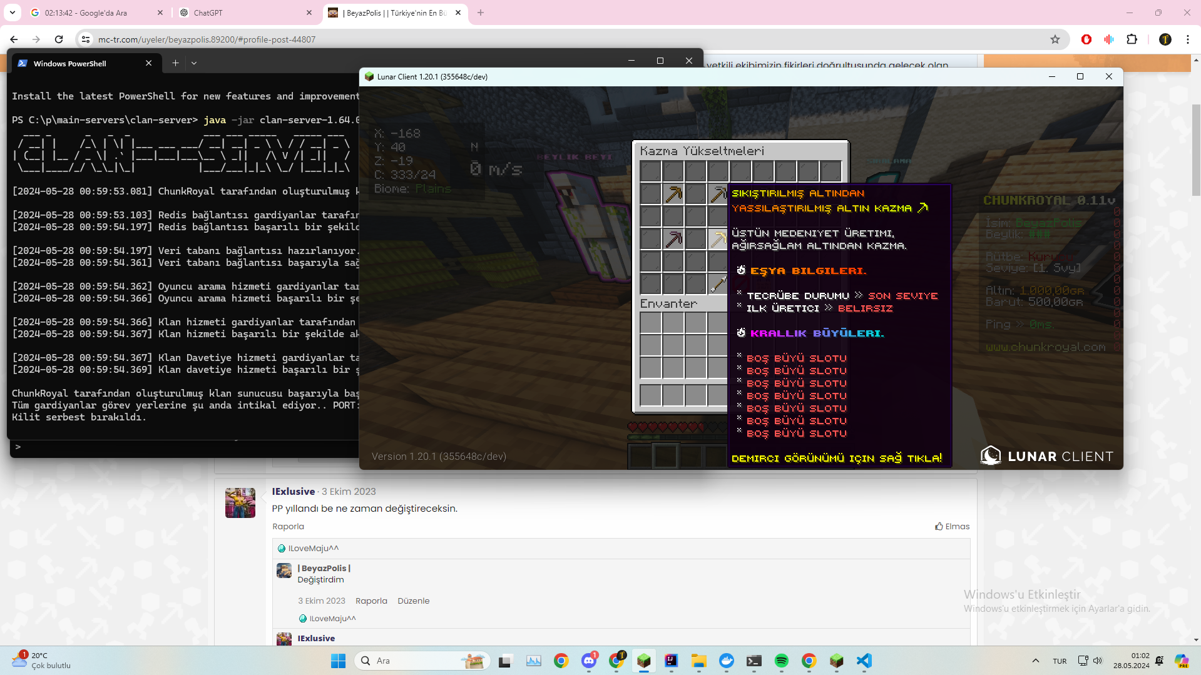The height and width of the screenshot is (675, 1201).
Task: Open the first Chrome icon on the taskbar
Action: 561,661
